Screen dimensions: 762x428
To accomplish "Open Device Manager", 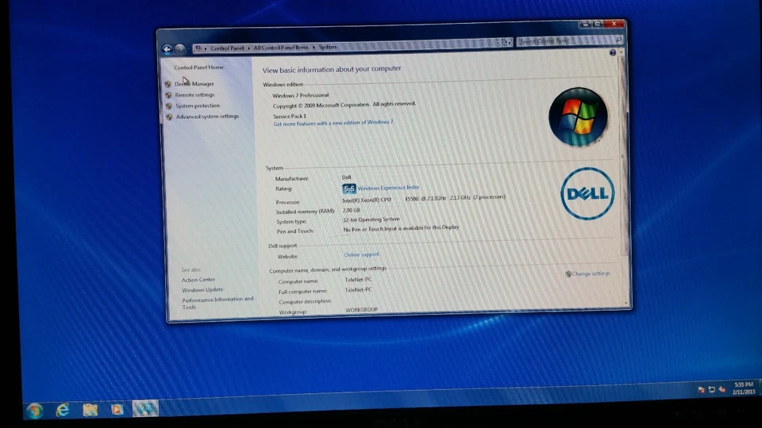I will tap(194, 84).
